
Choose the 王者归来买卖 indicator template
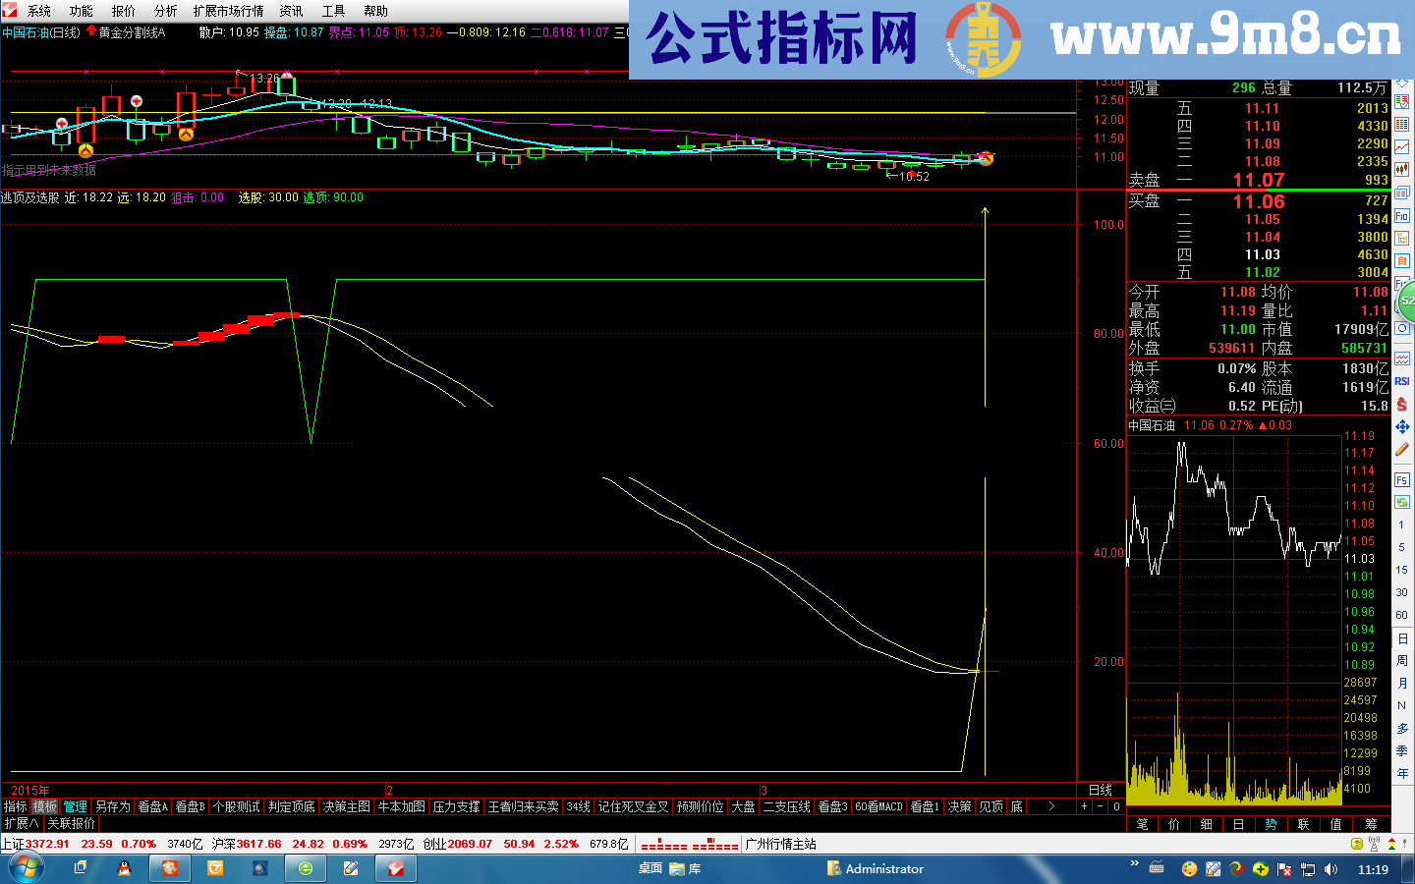tap(524, 806)
